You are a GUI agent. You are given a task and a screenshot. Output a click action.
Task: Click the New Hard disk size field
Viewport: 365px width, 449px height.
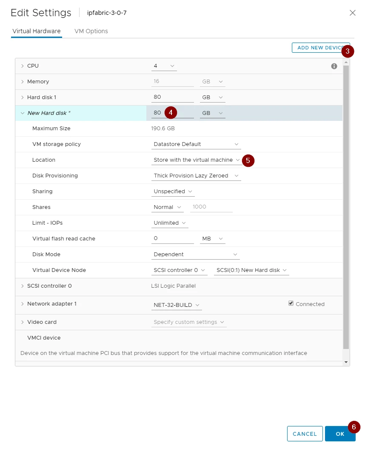click(158, 113)
